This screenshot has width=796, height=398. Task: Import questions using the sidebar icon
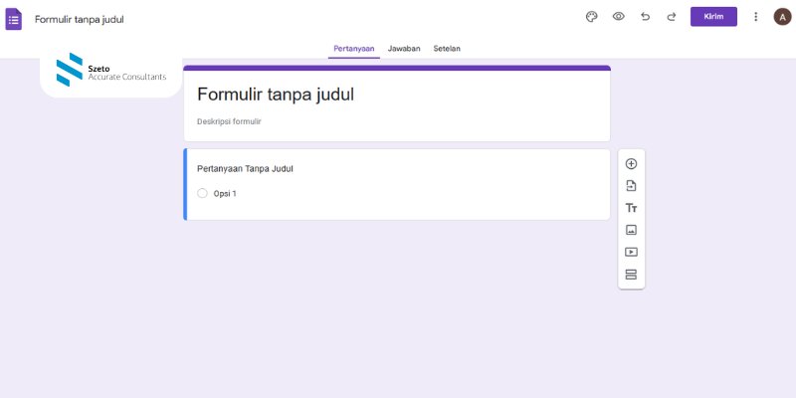[x=631, y=186]
